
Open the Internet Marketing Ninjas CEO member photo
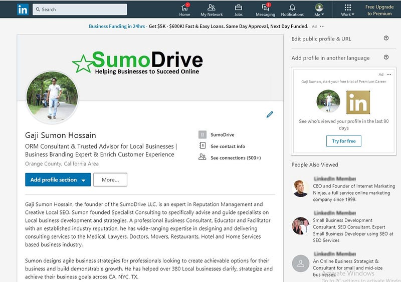click(x=300, y=188)
